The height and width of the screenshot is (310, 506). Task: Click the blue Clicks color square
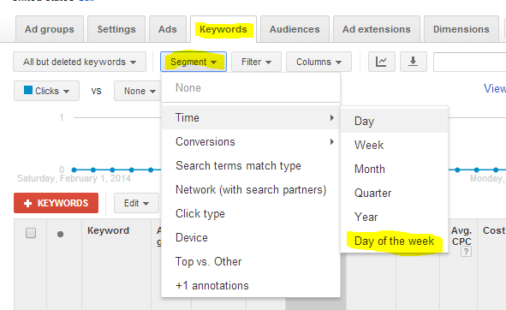tap(28, 90)
